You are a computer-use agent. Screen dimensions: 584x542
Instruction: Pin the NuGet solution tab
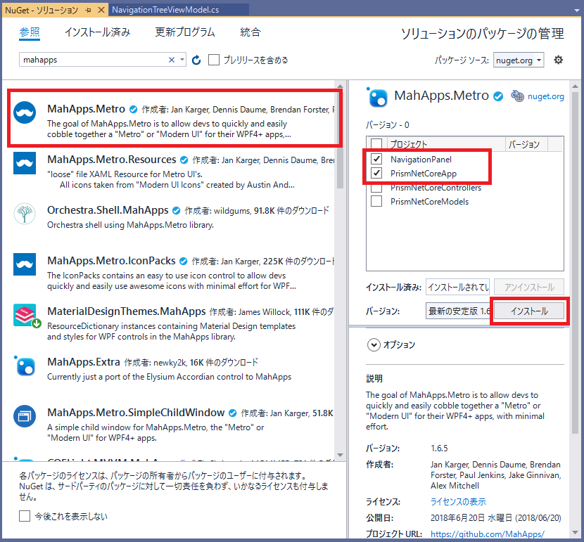pyautogui.click(x=88, y=10)
